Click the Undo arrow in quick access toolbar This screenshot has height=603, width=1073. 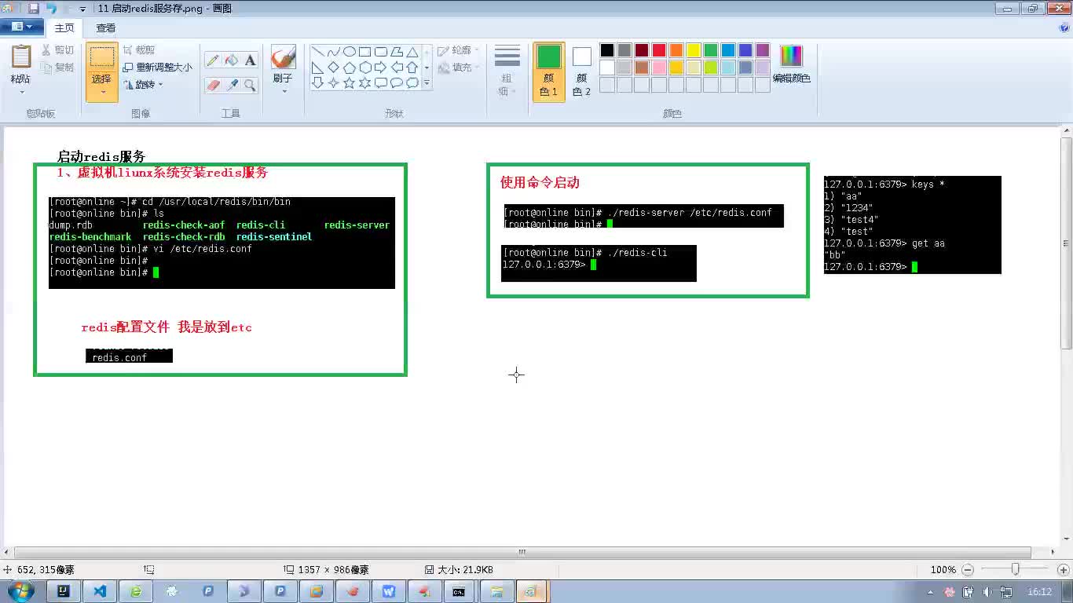coord(52,8)
